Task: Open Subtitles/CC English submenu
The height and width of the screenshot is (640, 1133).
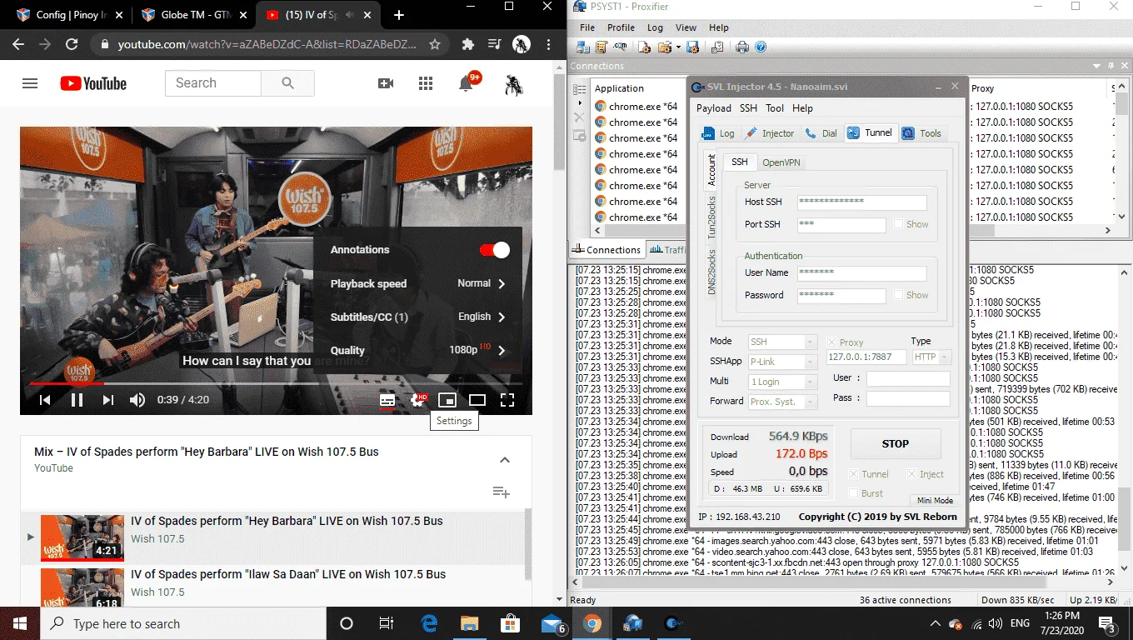Action: [418, 317]
